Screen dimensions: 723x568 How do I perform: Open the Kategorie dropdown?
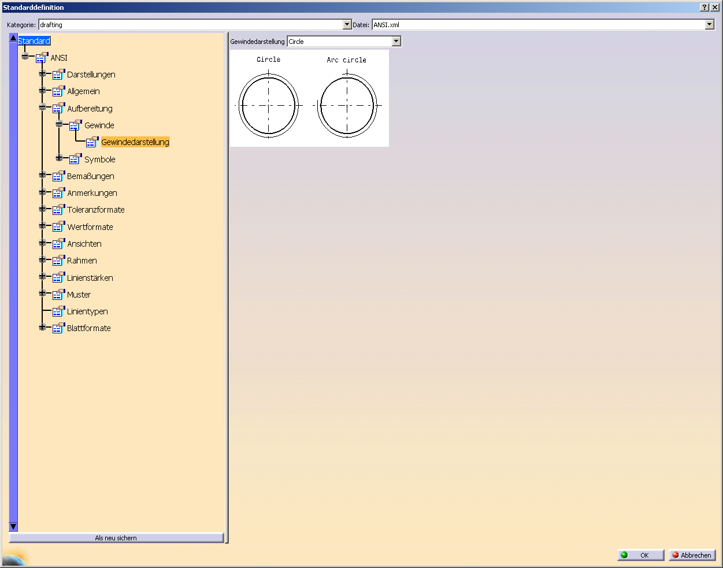[x=347, y=25]
